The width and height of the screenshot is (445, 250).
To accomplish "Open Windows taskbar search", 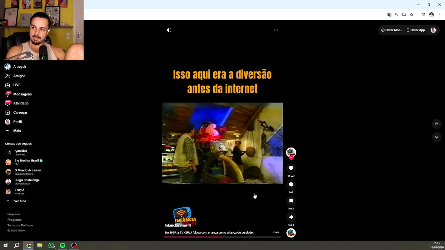I will pyautogui.click(x=17, y=245).
